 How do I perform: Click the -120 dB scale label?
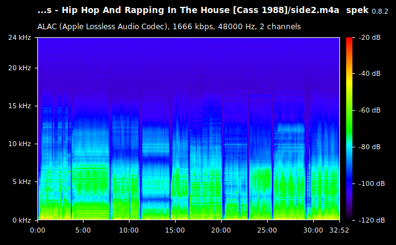click(372, 220)
